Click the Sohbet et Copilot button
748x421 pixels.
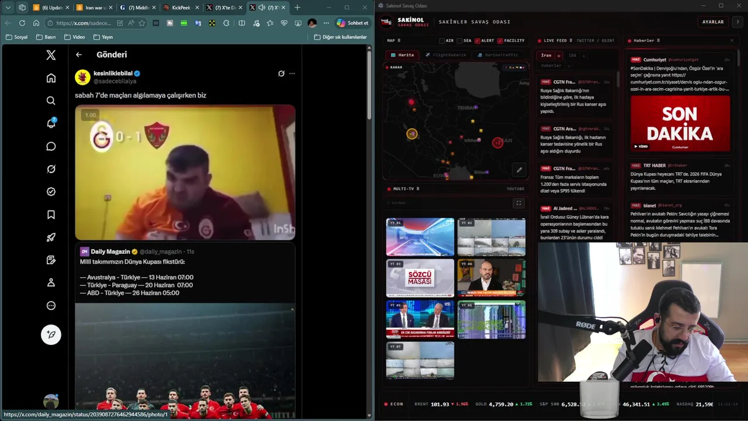click(352, 23)
